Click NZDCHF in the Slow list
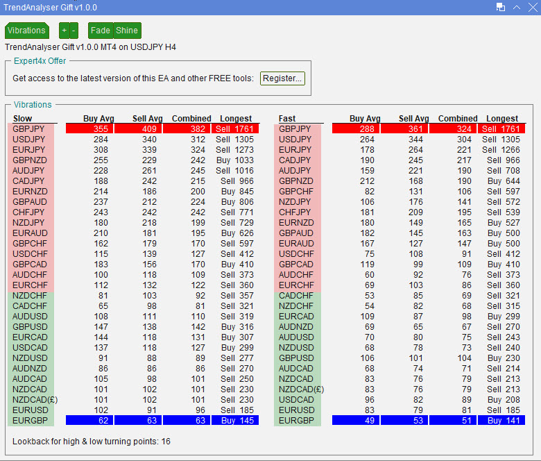Screen dimensions: 541x461 pyautogui.click(x=30, y=296)
